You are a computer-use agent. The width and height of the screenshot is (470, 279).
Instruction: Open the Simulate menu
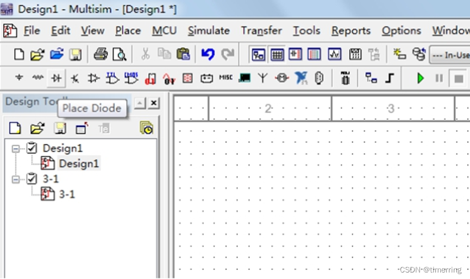coord(209,30)
